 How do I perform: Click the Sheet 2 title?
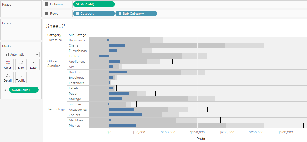pos(55,26)
